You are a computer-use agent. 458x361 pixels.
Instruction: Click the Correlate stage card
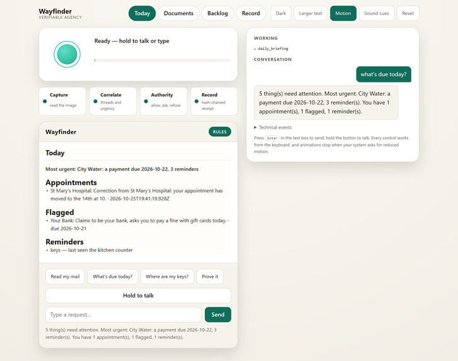(113, 101)
